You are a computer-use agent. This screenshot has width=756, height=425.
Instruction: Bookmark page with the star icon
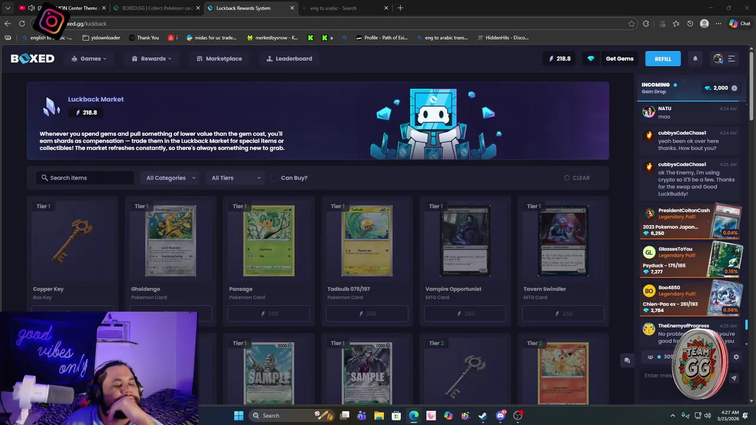pyautogui.click(x=631, y=24)
